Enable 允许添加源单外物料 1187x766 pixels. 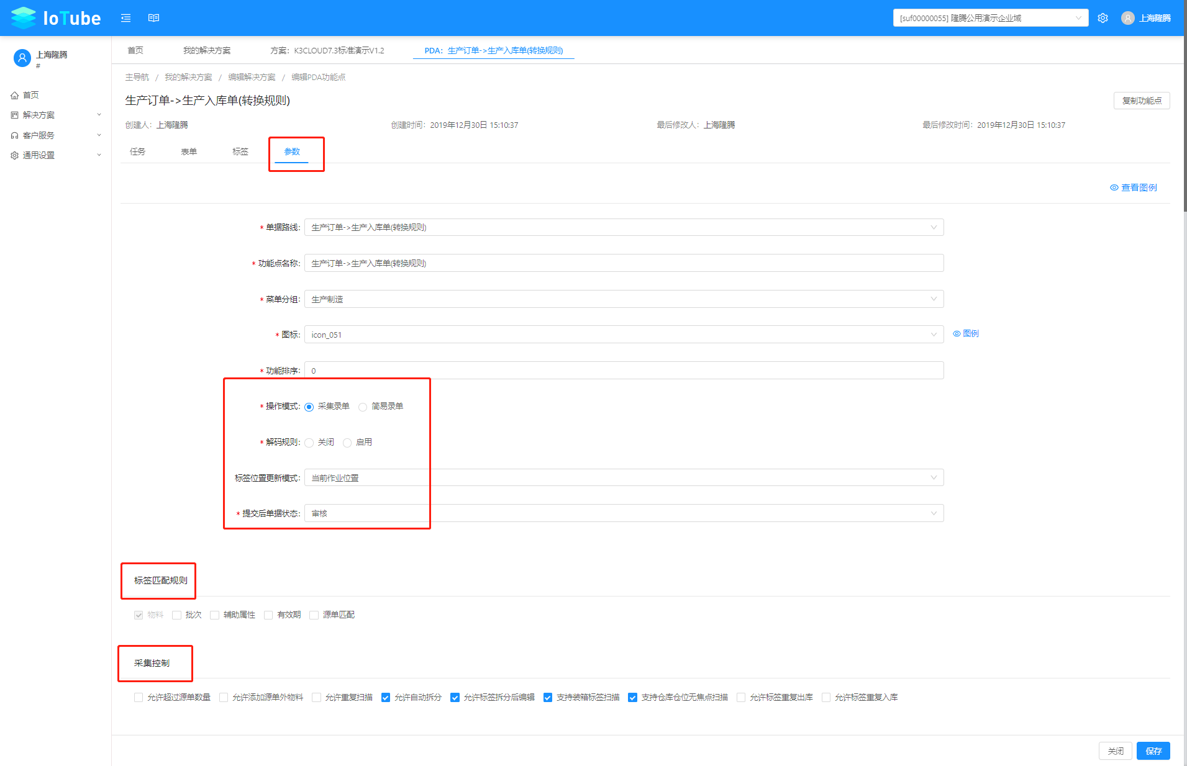224,698
